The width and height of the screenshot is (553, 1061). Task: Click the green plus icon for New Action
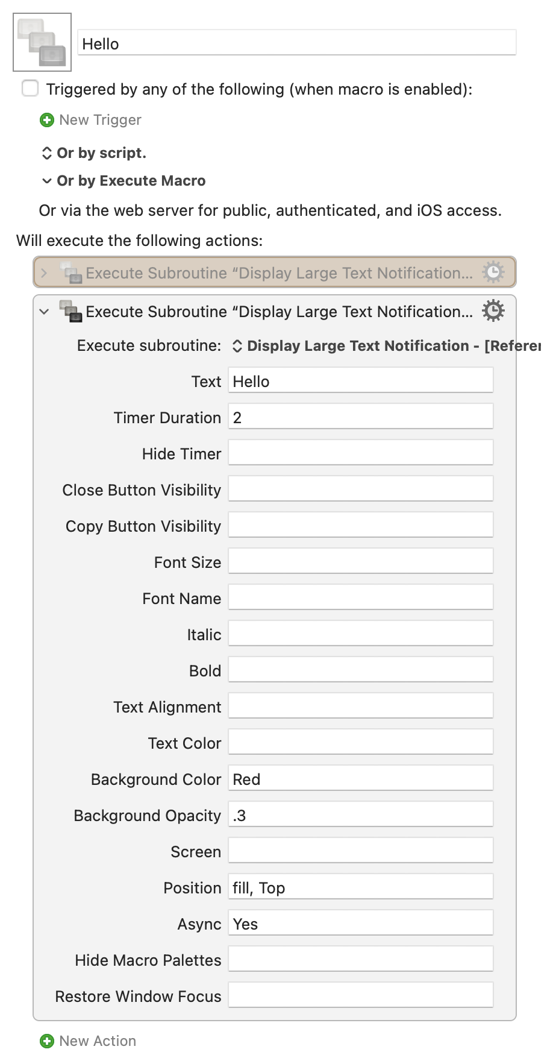pos(46,1041)
